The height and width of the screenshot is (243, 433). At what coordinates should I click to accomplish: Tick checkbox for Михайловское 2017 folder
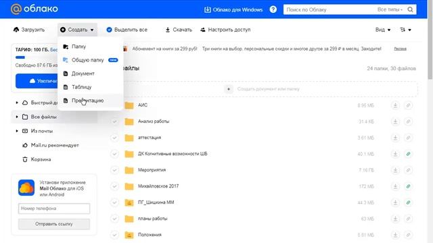tap(114, 186)
